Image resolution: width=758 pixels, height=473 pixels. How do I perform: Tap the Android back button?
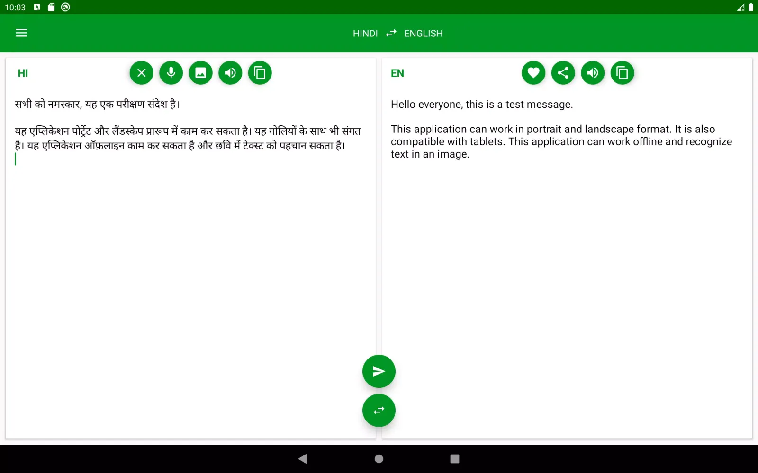coord(303,459)
